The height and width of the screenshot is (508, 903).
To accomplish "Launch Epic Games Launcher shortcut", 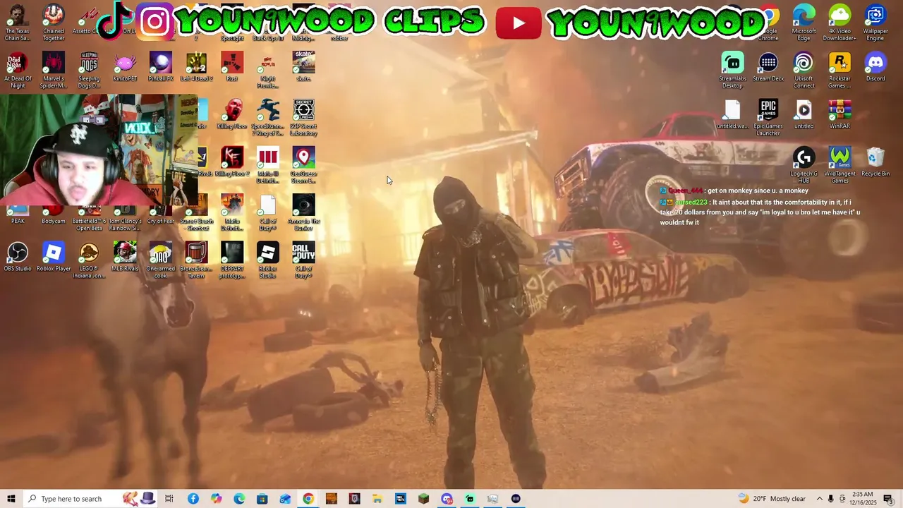I will [x=768, y=118].
